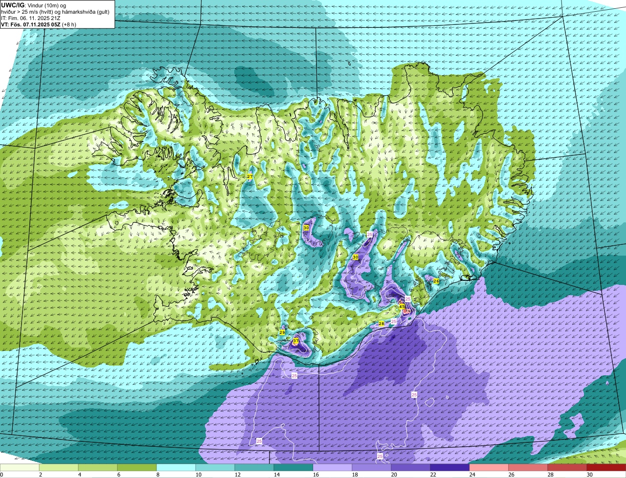Select the legend scale value 24
This screenshot has width=626, height=478.
(472, 475)
